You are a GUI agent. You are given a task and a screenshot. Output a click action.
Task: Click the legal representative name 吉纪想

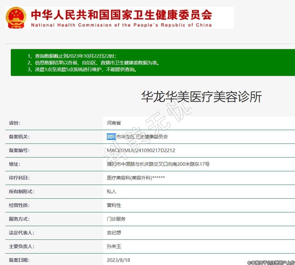114,233
